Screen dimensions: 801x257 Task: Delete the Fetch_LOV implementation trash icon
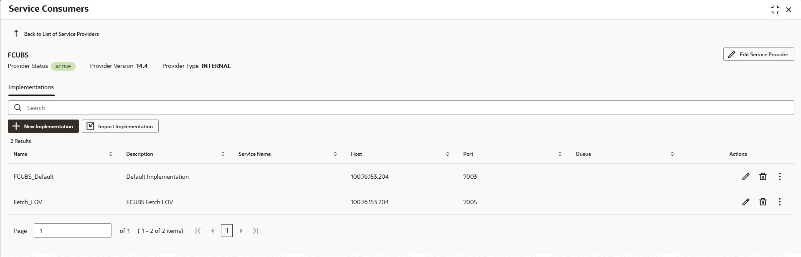[x=763, y=202]
